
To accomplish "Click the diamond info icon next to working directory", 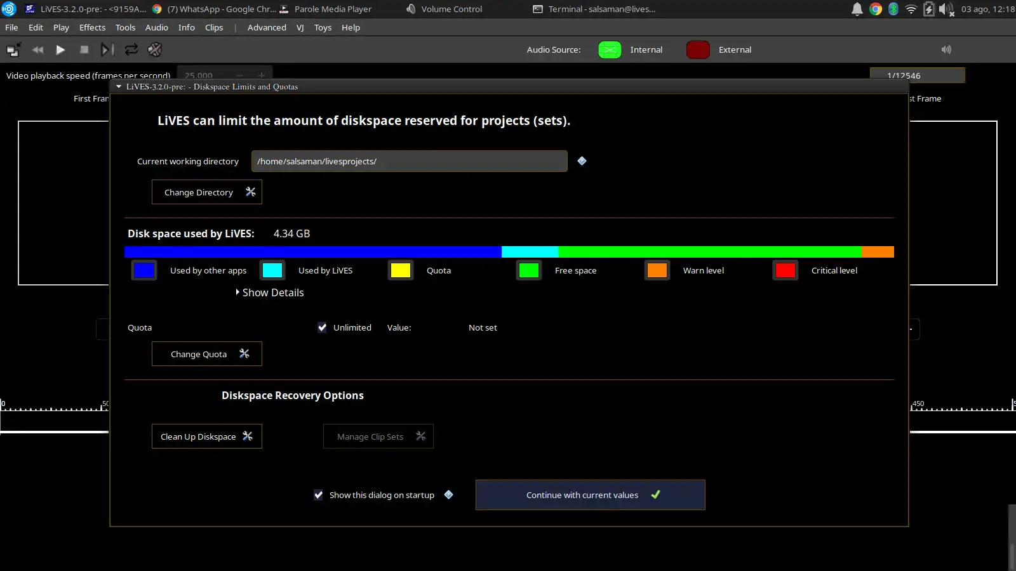I will (582, 161).
